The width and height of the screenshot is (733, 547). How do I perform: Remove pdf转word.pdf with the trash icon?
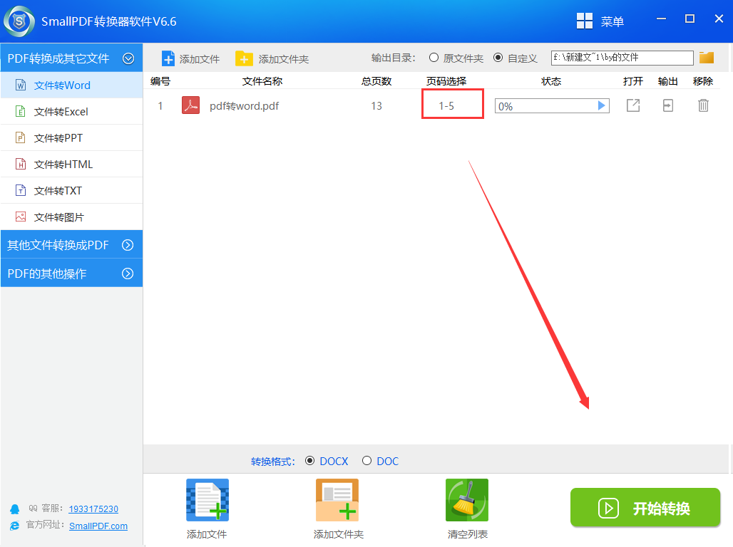tap(703, 105)
